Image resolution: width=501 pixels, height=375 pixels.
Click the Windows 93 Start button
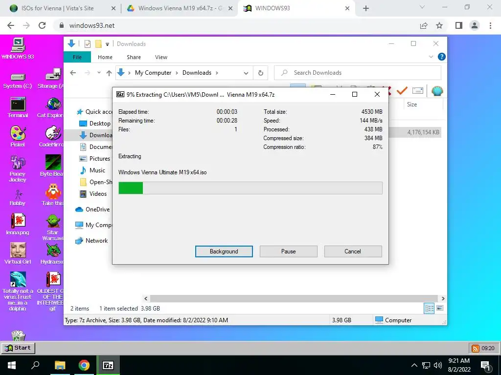pos(18,348)
